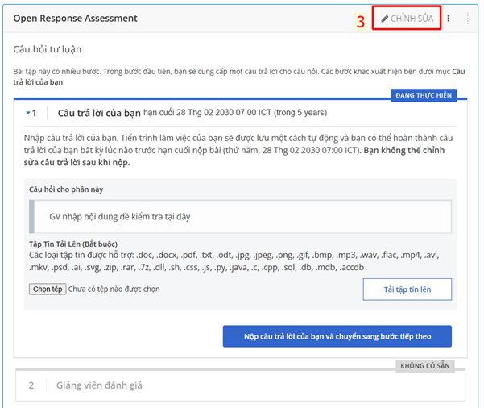Click the 'Tải tập tin lên' upload button
484x408 pixels.
coord(407,289)
